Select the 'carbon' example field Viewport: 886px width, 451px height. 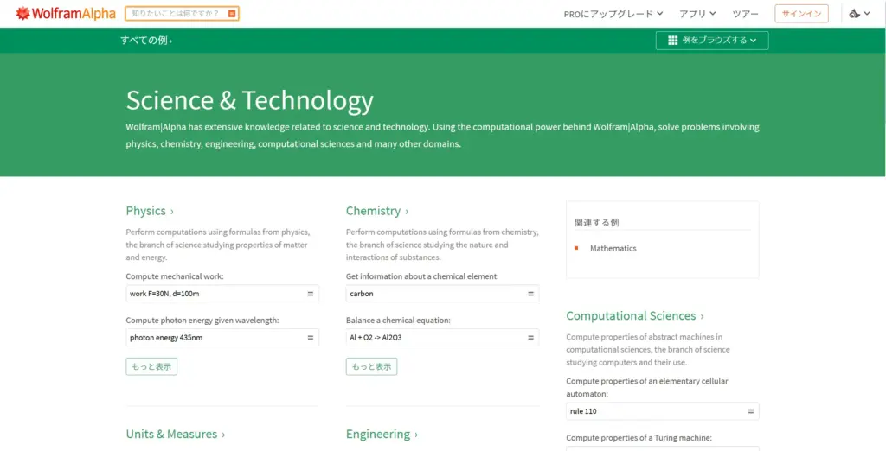tap(442, 294)
